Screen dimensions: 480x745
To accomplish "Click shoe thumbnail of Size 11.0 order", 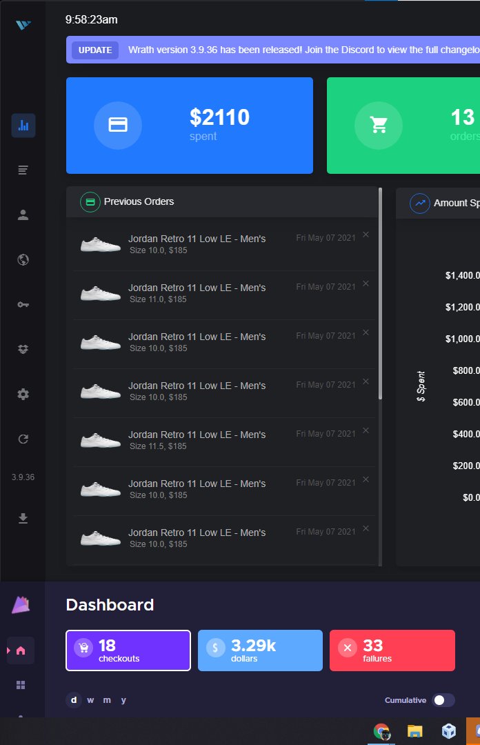I will 100,294.
